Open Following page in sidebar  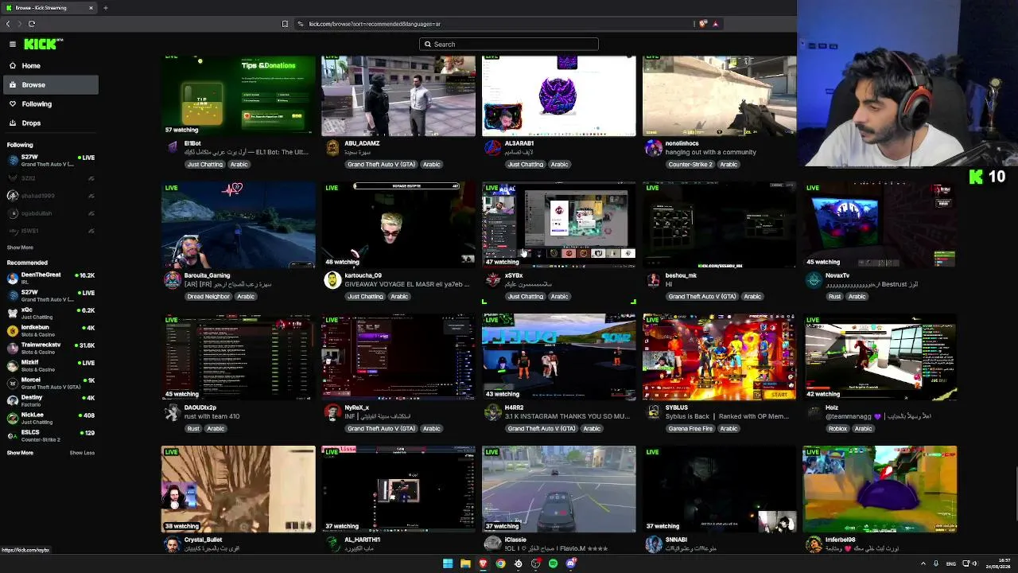(51, 103)
